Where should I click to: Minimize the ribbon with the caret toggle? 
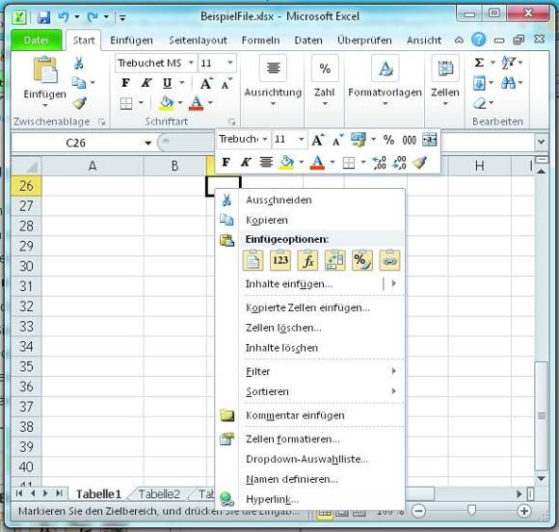point(459,40)
